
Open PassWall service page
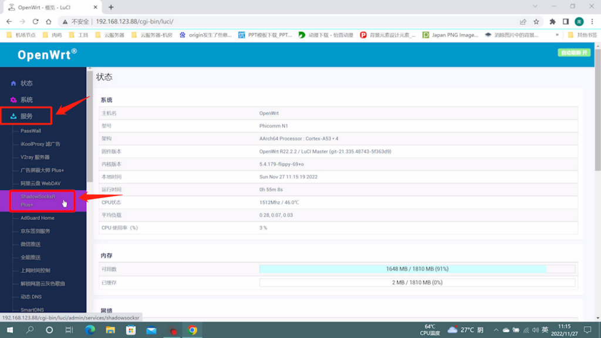click(31, 131)
